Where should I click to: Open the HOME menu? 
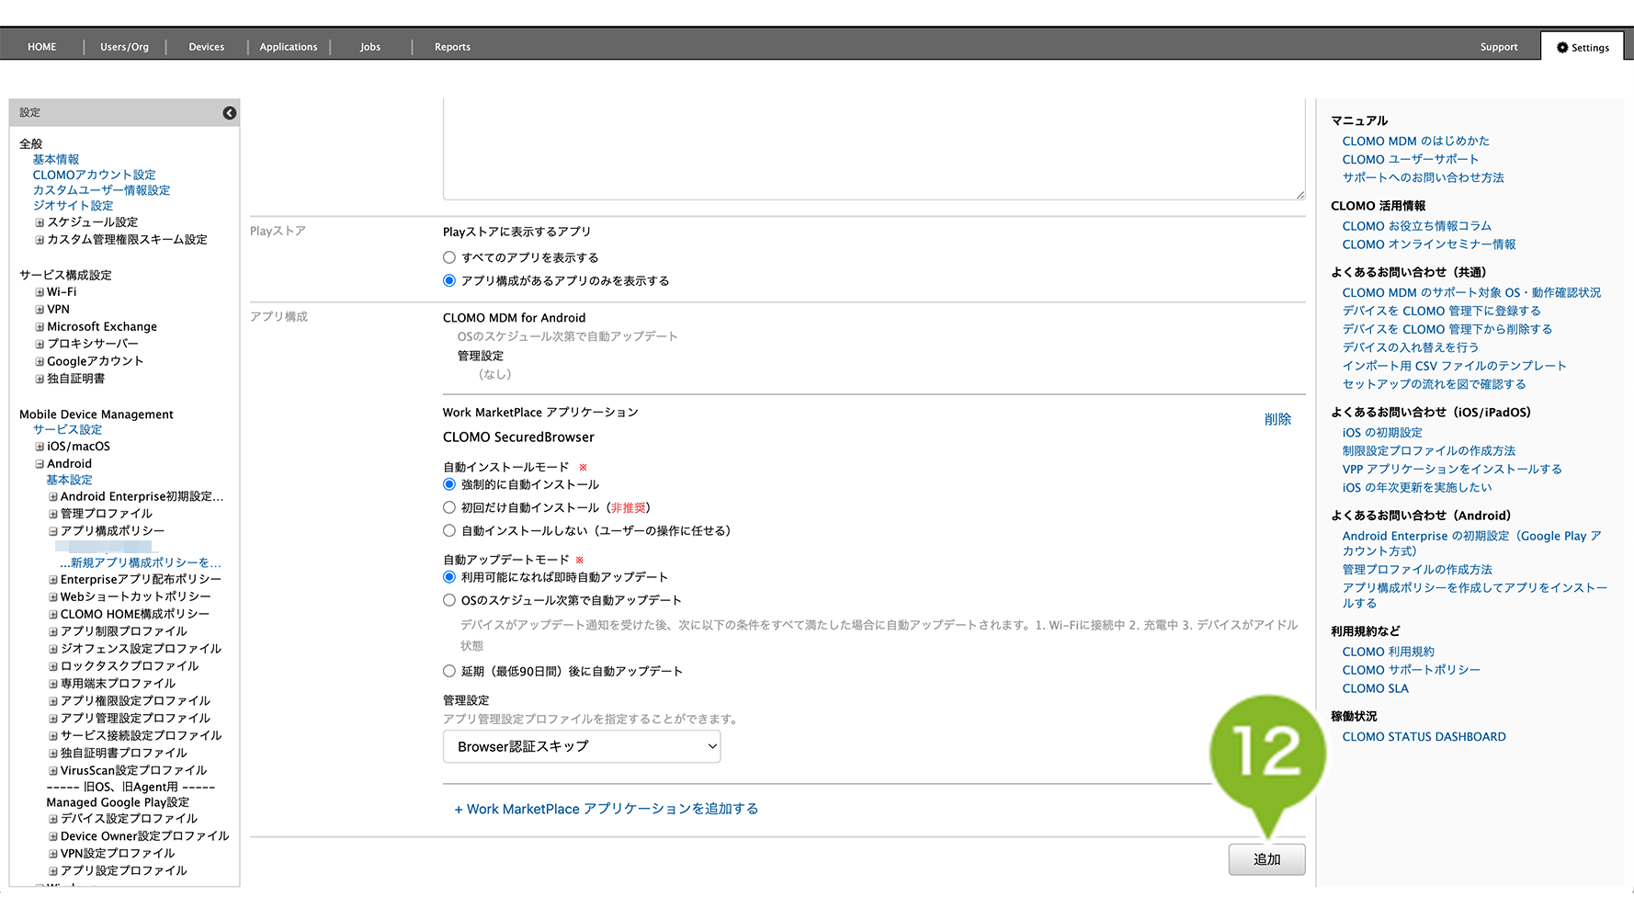pos(42,47)
